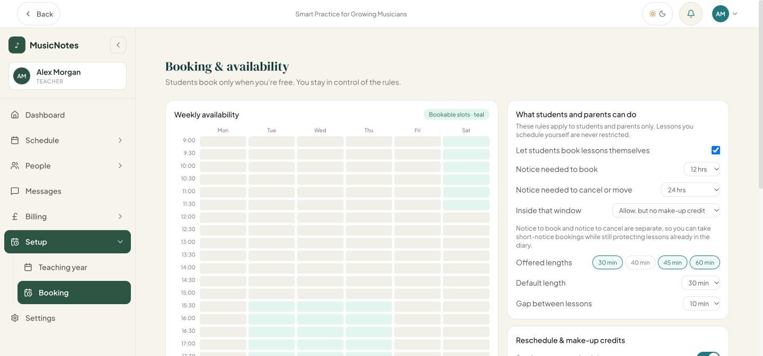Click the Smart Practice for Growing Musicians title
This screenshot has width=763, height=356.
[351, 14]
